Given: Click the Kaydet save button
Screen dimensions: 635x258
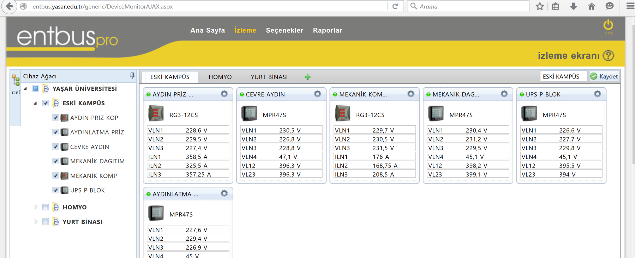Looking at the screenshot, I should tap(604, 76).
